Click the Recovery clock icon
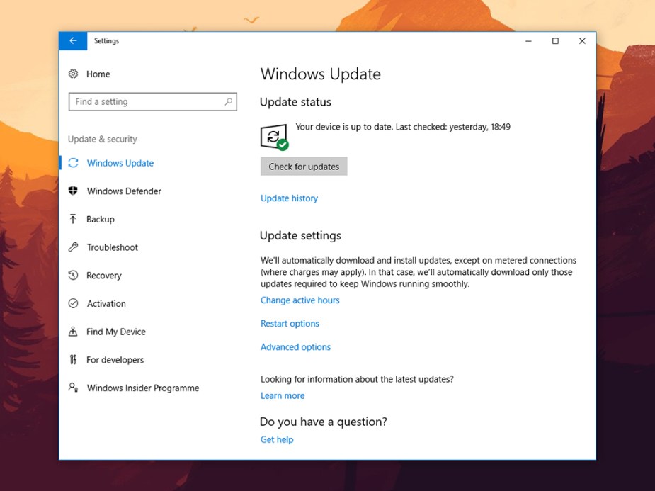This screenshot has height=491, width=655. click(x=73, y=276)
